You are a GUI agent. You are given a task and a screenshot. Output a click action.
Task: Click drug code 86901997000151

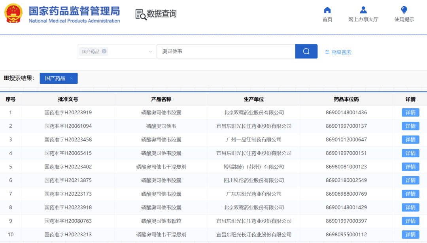pyautogui.click(x=346, y=153)
